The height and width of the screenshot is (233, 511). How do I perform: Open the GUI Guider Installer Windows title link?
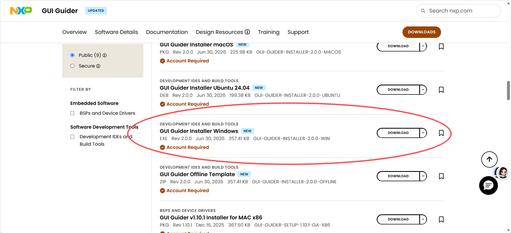click(199, 131)
